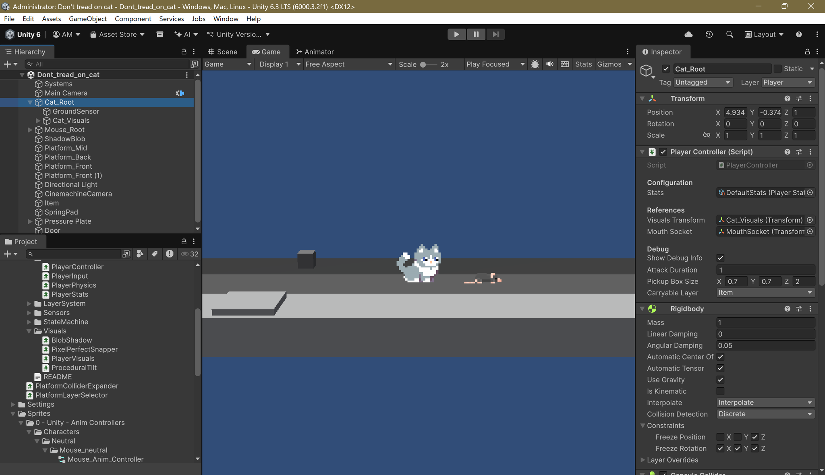Open the Play Focused dropdown
The width and height of the screenshot is (825, 475).
point(495,64)
